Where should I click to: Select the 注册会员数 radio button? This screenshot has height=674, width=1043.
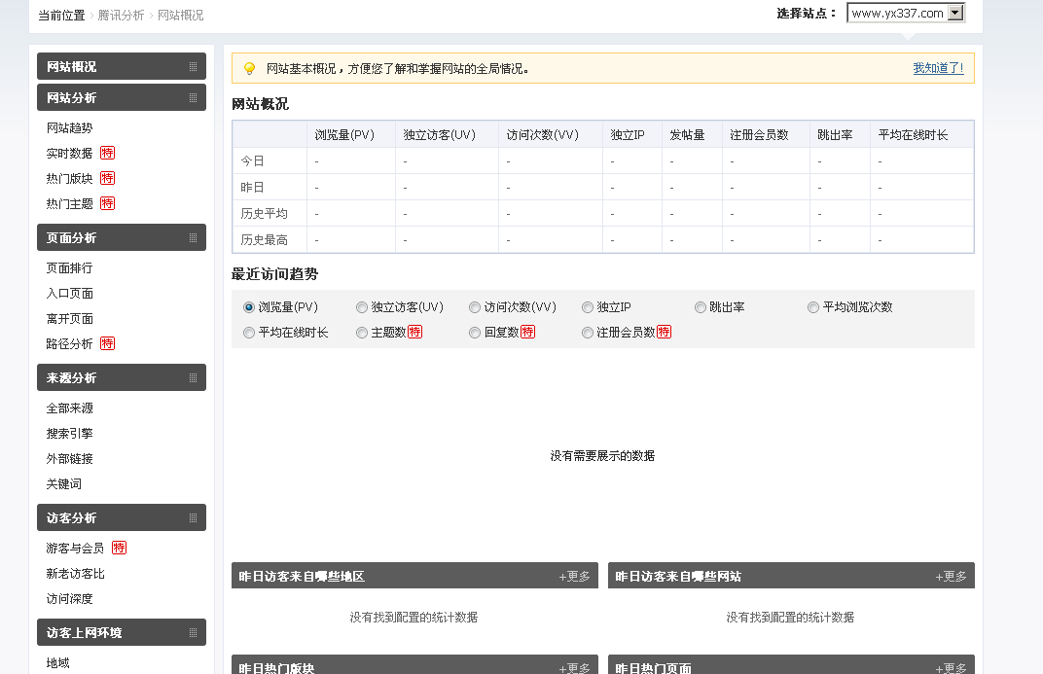(x=588, y=333)
